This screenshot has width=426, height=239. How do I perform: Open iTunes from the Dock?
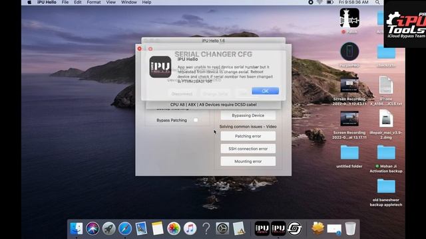(x=190, y=228)
